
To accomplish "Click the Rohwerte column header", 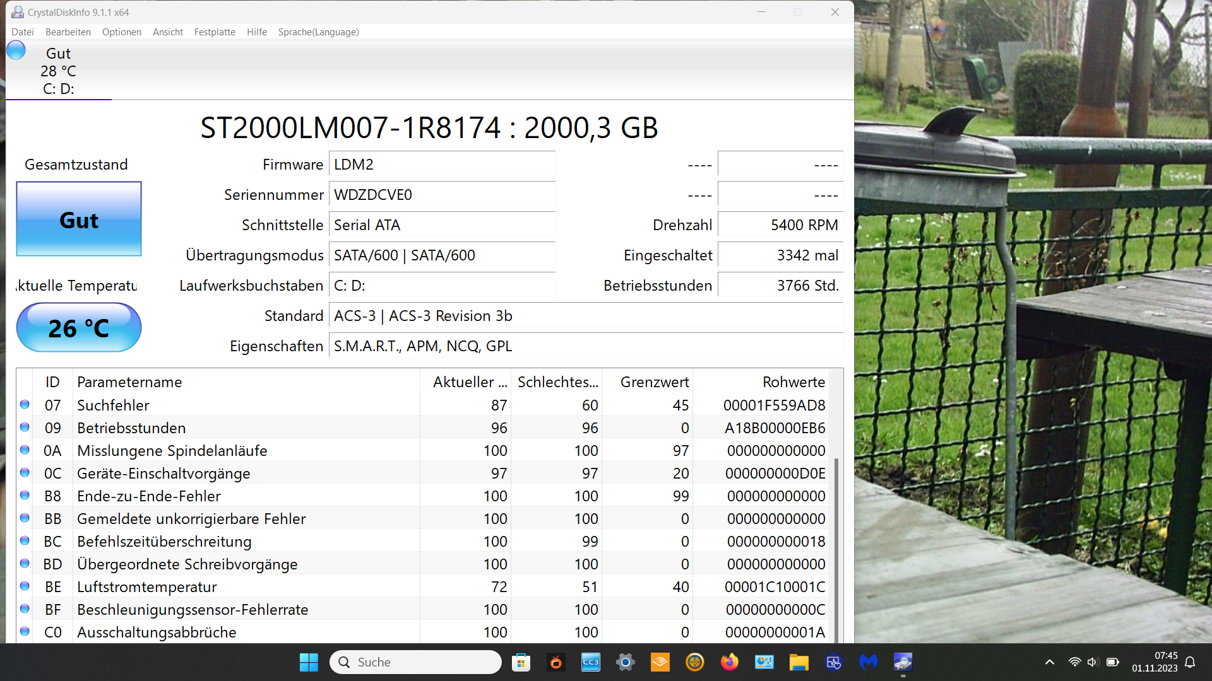I will 793,382.
